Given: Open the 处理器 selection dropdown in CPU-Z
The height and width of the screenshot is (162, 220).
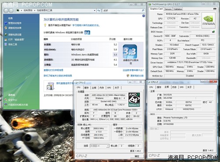Looking at the screenshot, I should point(99,146).
